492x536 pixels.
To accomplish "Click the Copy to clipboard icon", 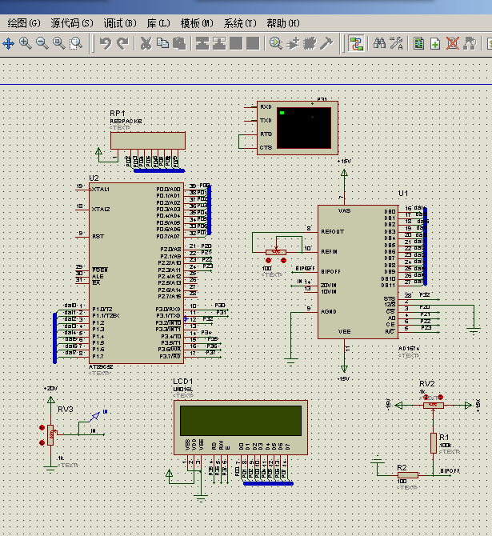I will coord(162,43).
